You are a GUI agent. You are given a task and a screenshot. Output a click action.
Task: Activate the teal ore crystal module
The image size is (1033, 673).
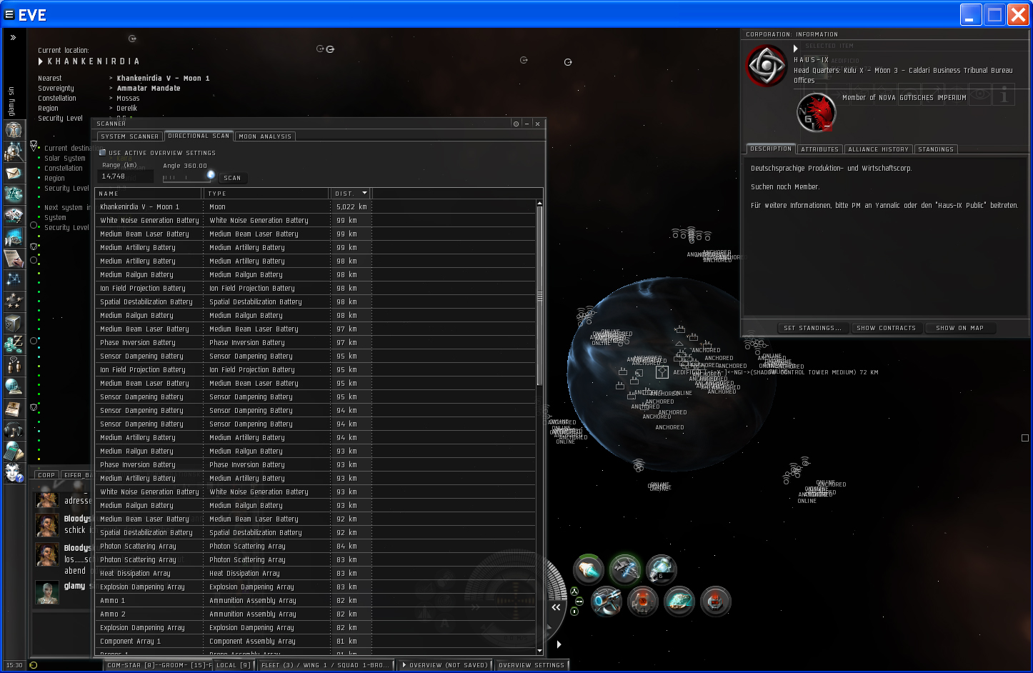click(x=679, y=601)
